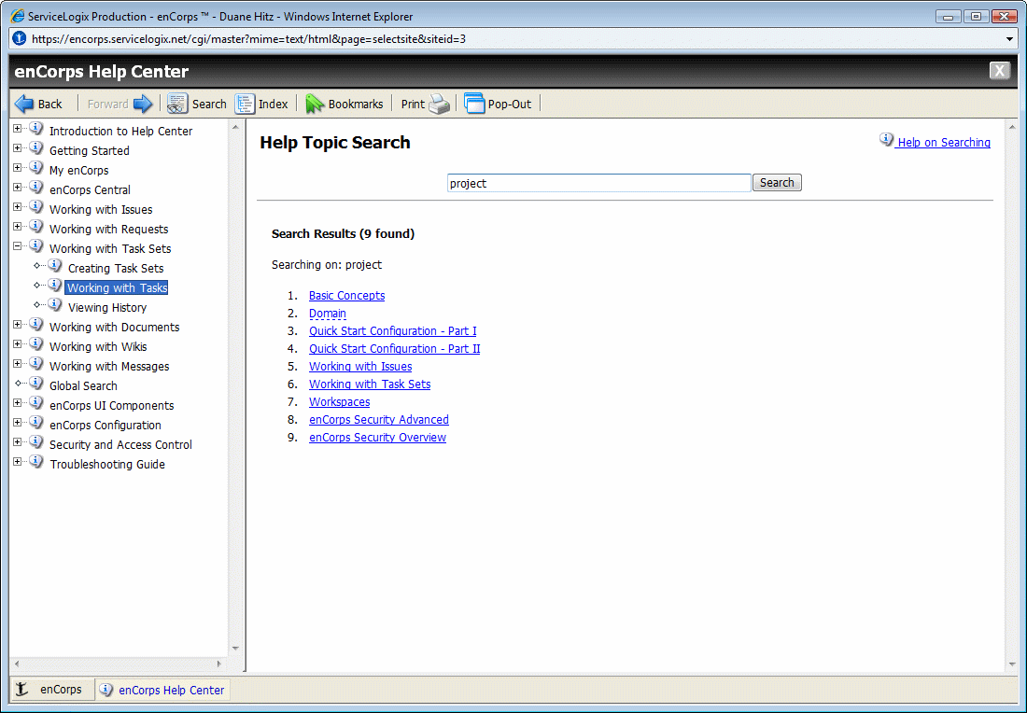Expand the enCorps UI Components node
Viewport: 1027px width, 713px height.
17,402
